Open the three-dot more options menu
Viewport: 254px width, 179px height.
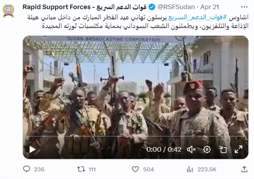[x=244, y=7]
